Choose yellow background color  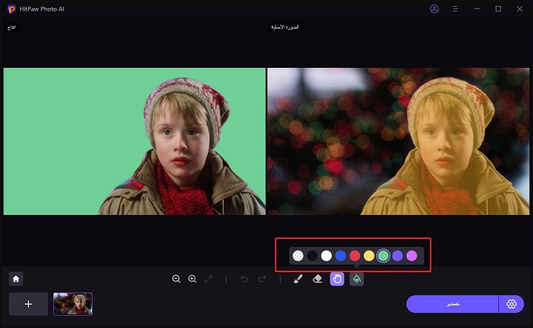369,255
